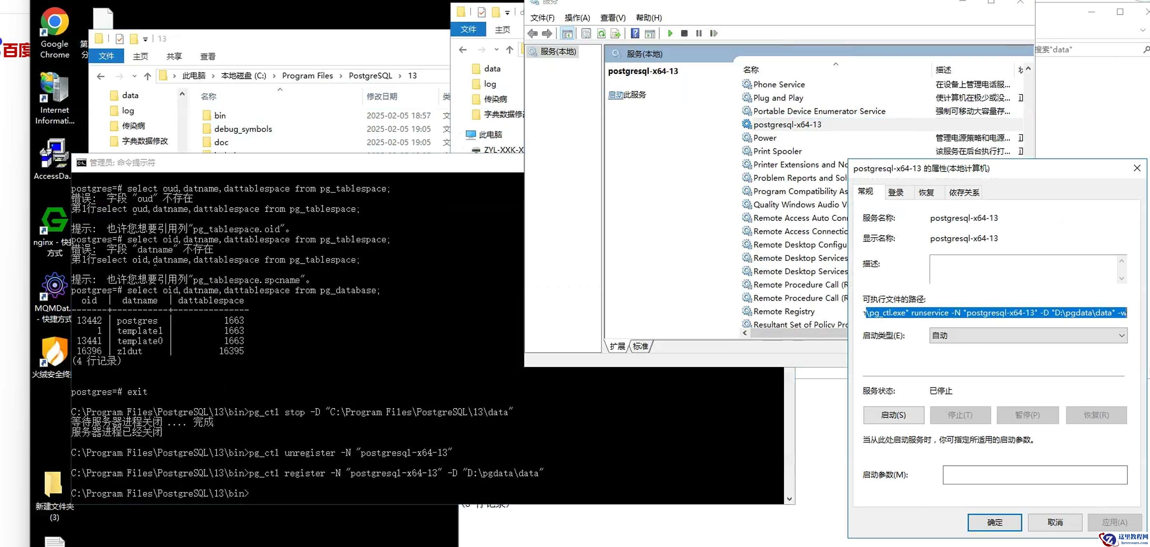Click the 启动此服务 link
The image size is (1150, 547).
pos(616,95)
